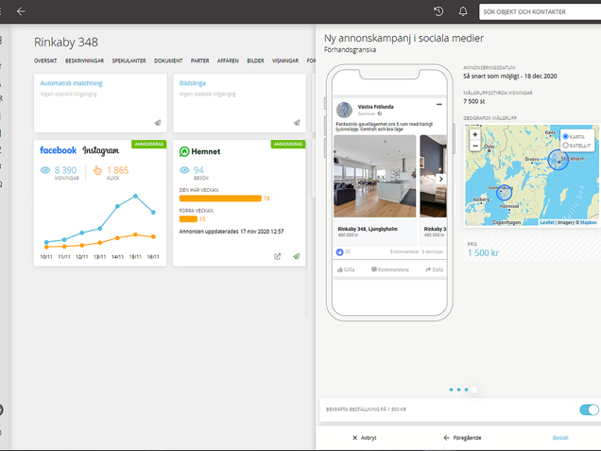Image resolution: width=601 pixels, height=451 pixels.
Task: Zoom out on the target group map
Action: (475, 147)
